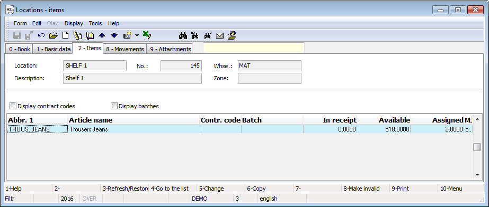The image size is (489, 207).
Task: Click the grid scrollbar thumb
Action: coord(477,147)
